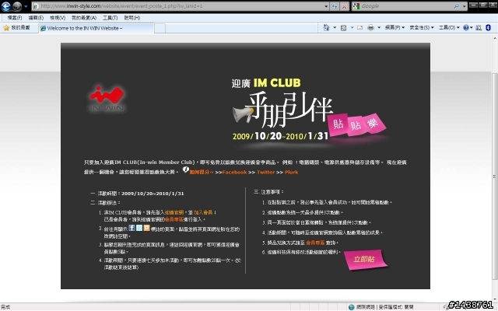
Task: Click the Bluetooth icon in command bar
Action: (489, 28)
